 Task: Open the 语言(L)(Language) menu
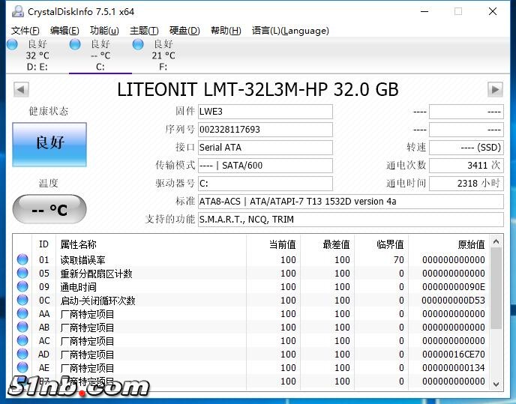(x=290, y=31)
